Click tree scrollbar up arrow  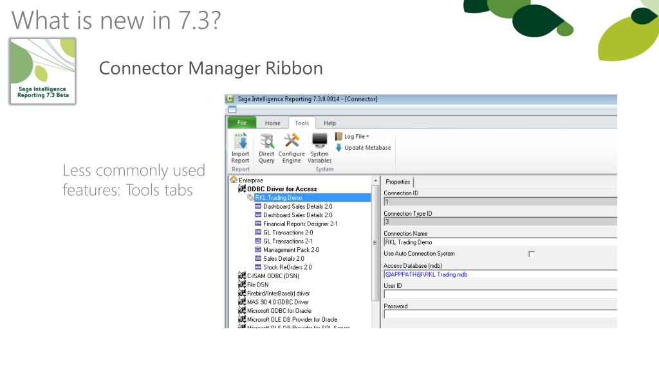(375, 181)
